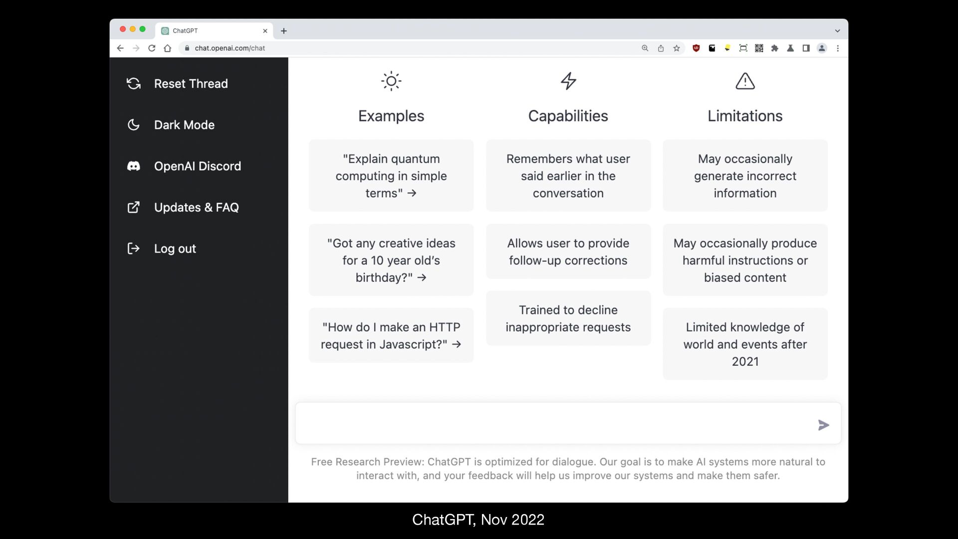958x539 pixels.
Task: Click the moon icon beside Dark Mode
Action: pos(133,125)
